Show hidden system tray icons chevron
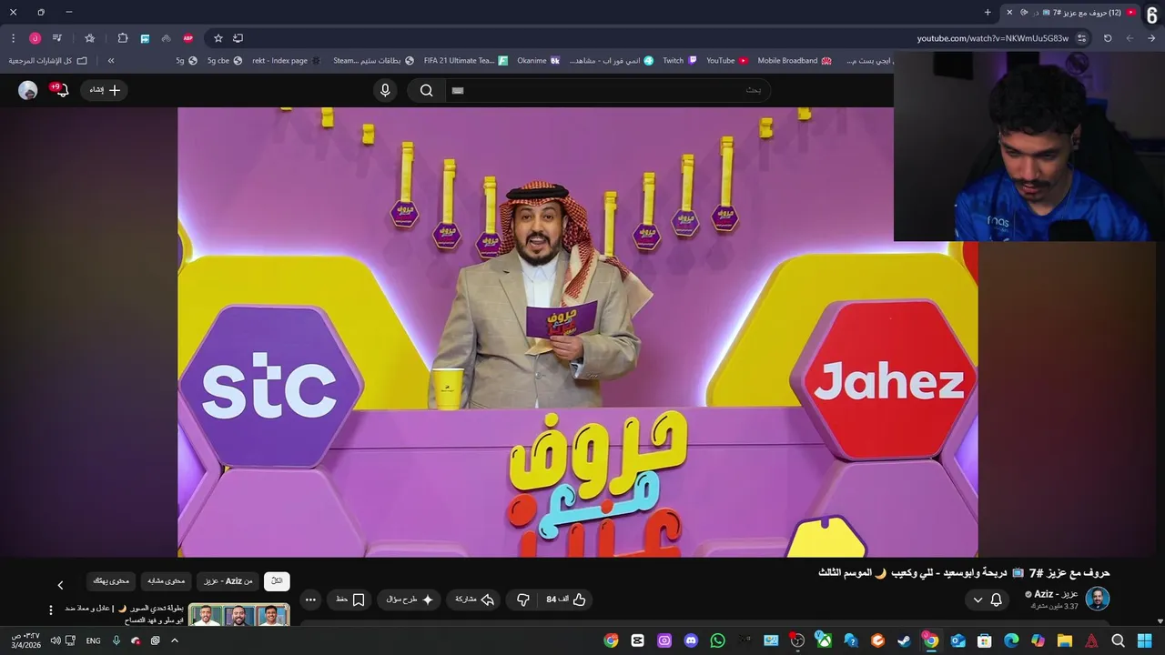Image resolution: width=1165 pixels, height=655 pixels. click(x=175, y=640)
